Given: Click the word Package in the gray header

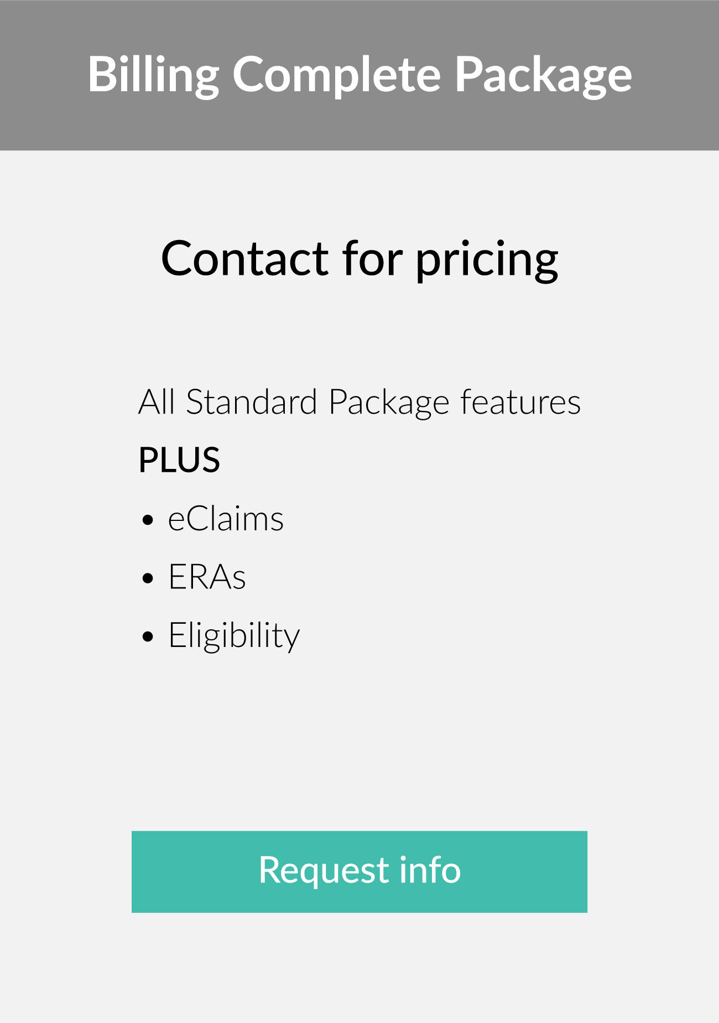Looking at the screenshot, I should 543,75.
